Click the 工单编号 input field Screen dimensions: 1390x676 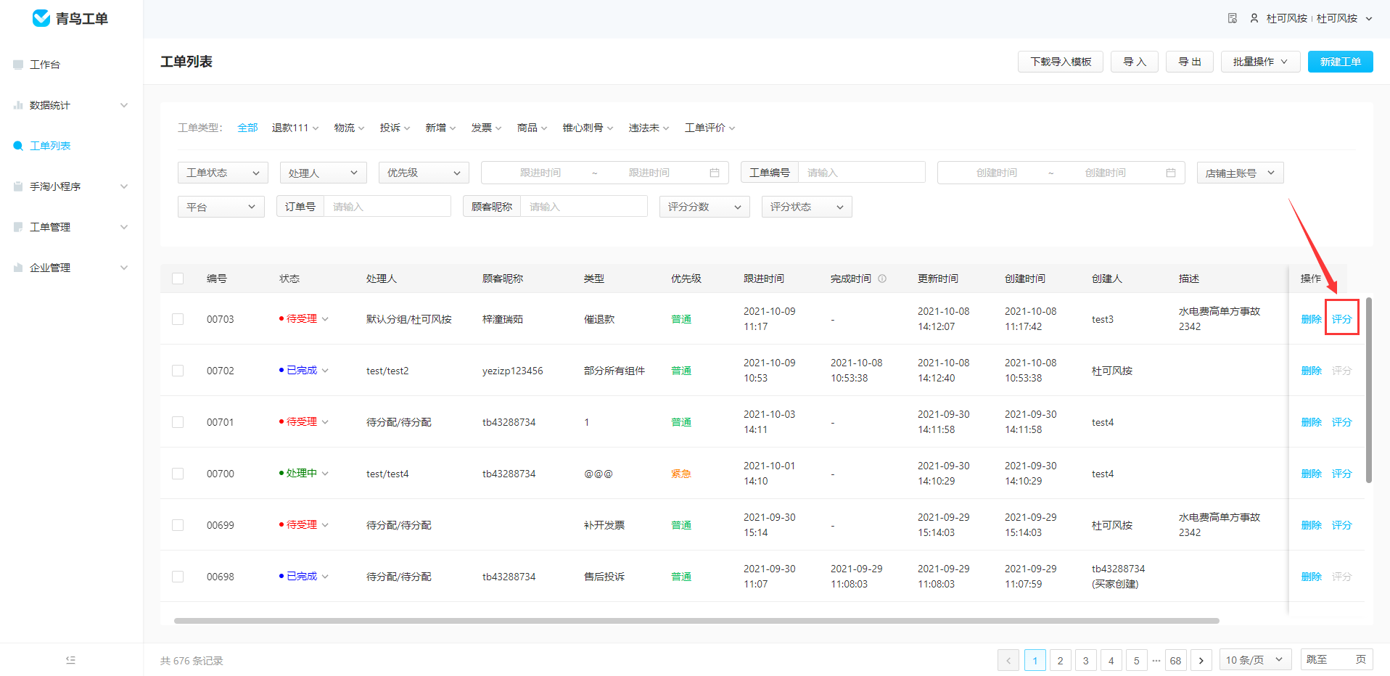point(861,173)
